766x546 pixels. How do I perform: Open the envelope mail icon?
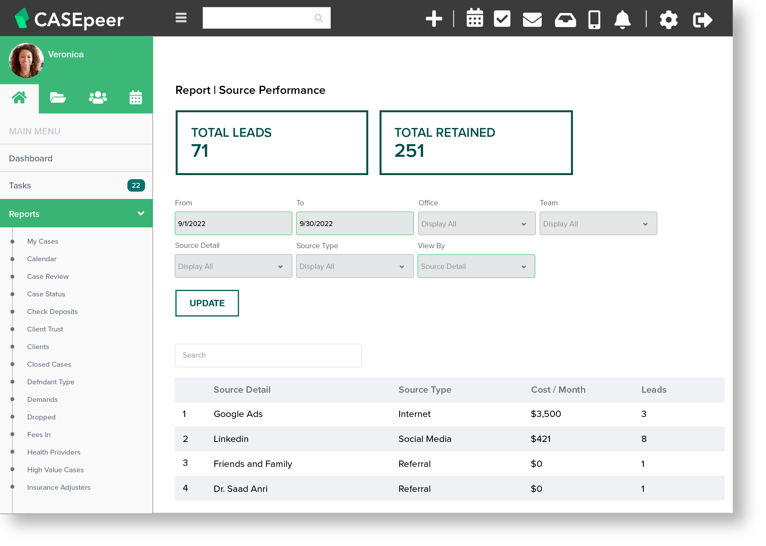(532, 20)
